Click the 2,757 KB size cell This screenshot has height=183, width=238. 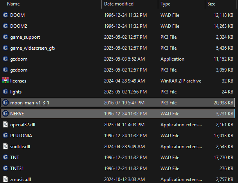pos(225,179)
